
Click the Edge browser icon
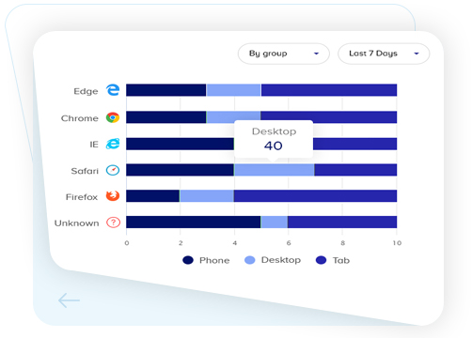click(113, 90)
